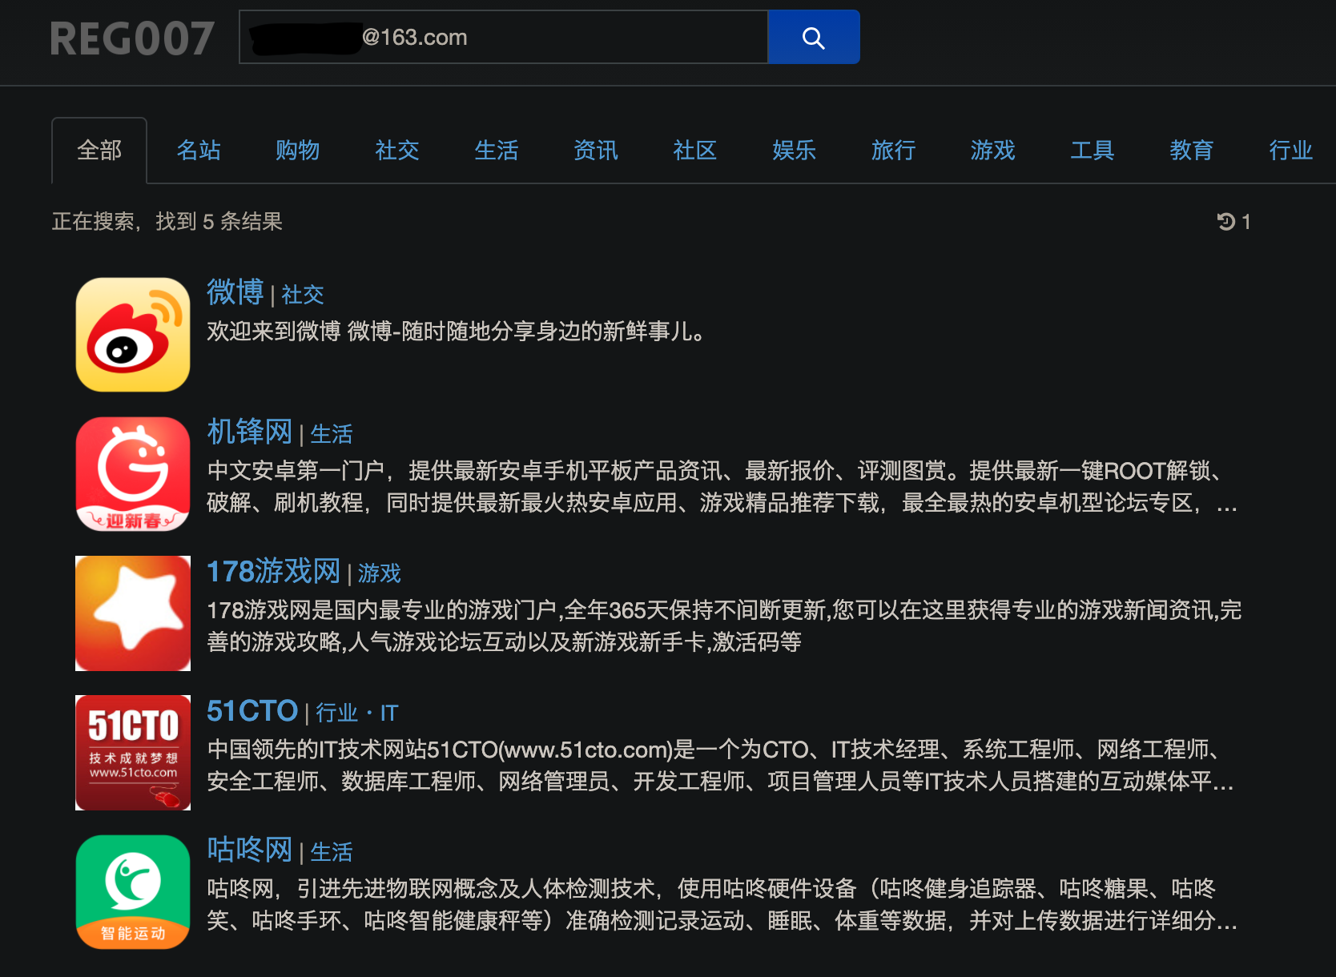This screenshot has width=1336, height=977.
Task: Open the 51CTO result title link
Action: pyautogui.click(x=252, y=710)
